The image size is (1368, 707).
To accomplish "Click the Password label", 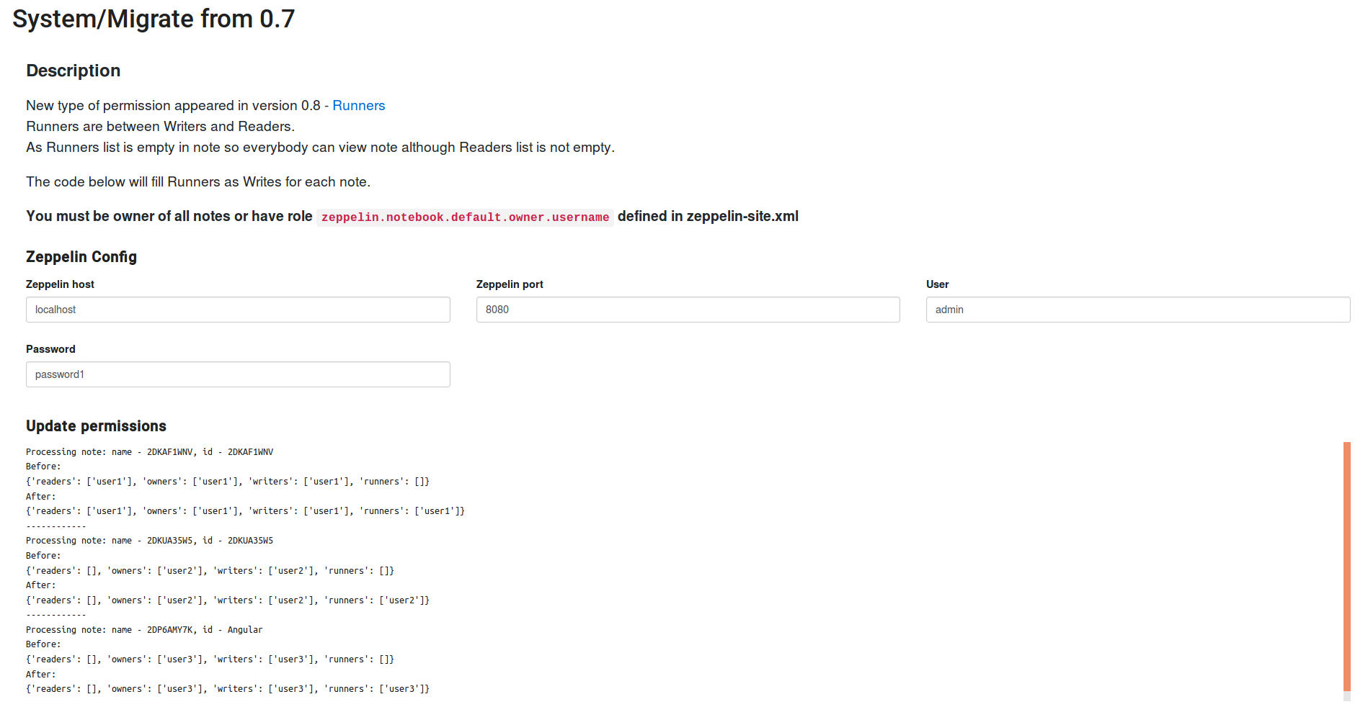I will [50, 349].
